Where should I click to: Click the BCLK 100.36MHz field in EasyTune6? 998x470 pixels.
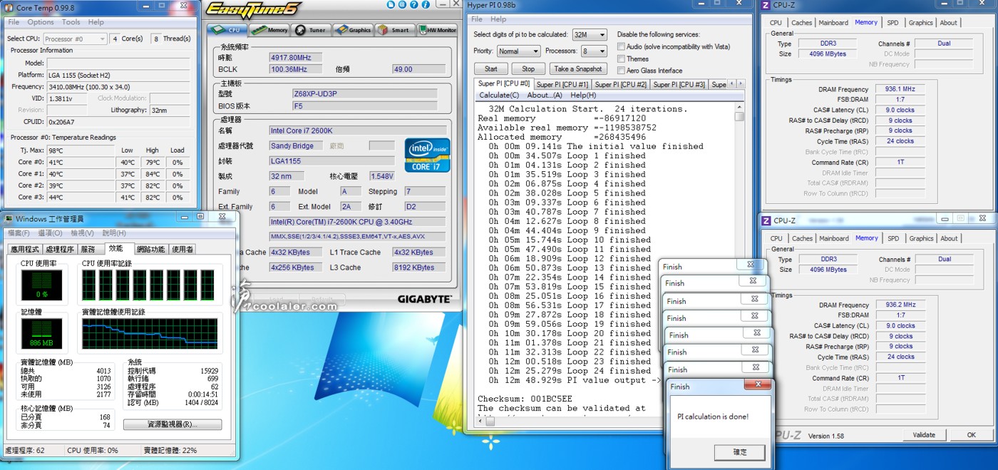295,69
